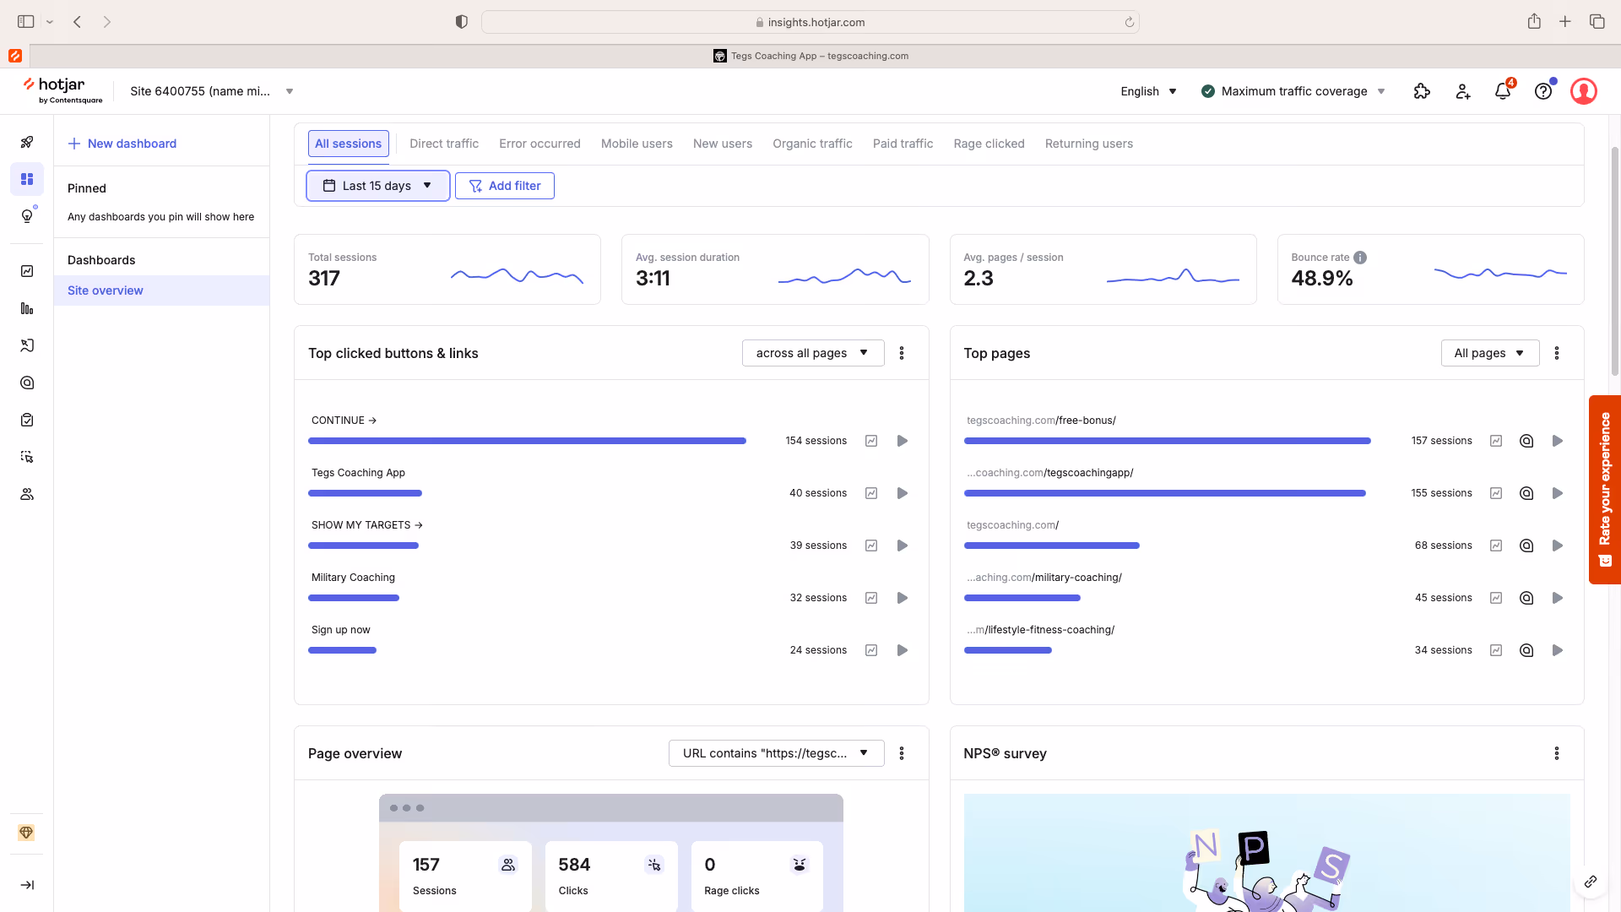Open Rate your experience feedback tab
Screen dimensions: 1621x912
[1605, 490]
